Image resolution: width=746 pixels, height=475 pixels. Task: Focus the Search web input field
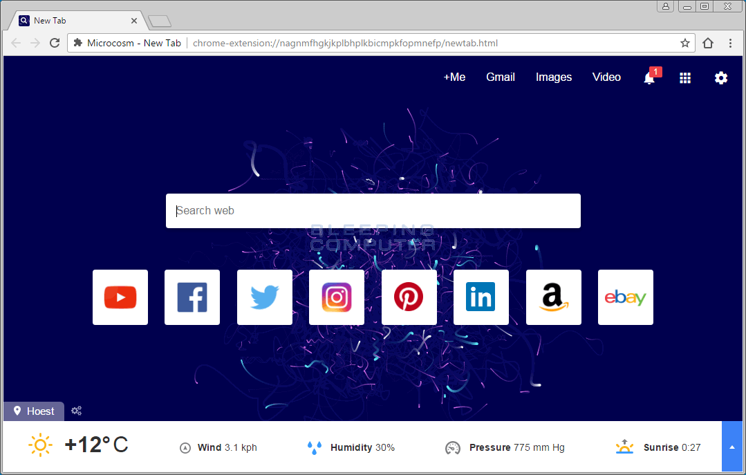point(373,211)
